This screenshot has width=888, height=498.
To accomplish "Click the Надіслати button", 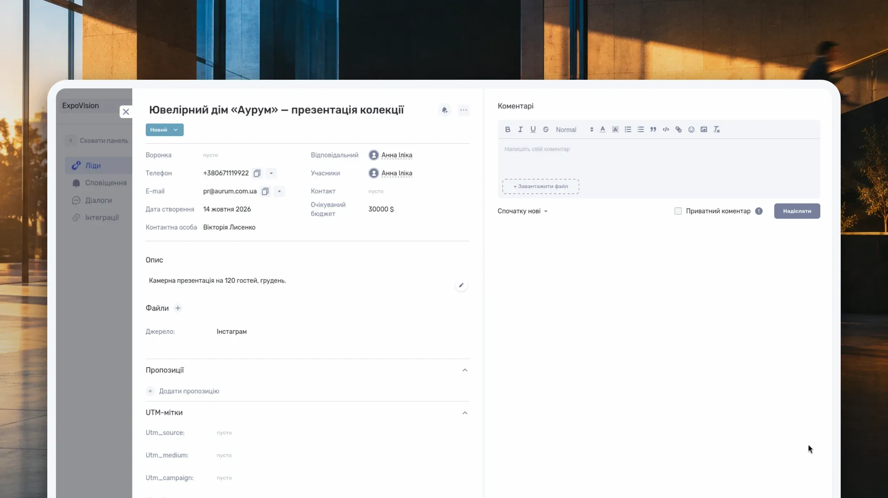I will 797,211.
